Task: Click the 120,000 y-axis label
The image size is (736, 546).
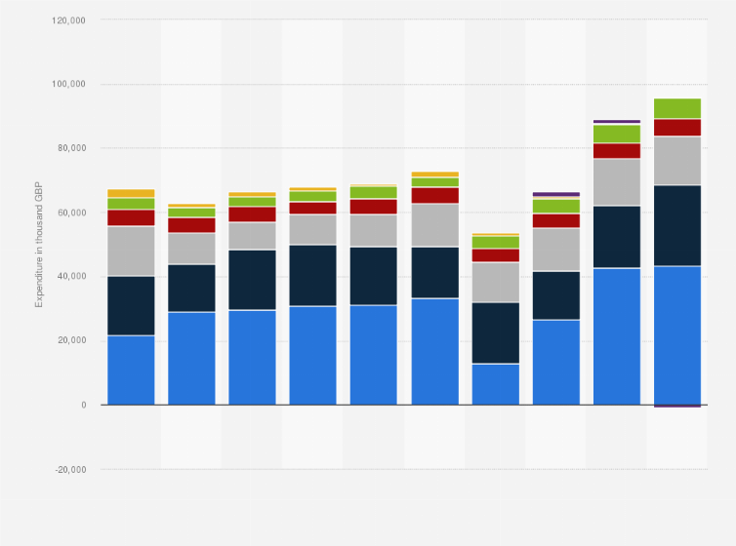Action: (x=68, y=20)
